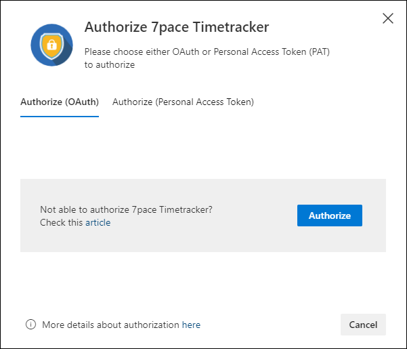Viewport: 407px width, 349px height.
Task: Click the yellow padlock inside the shield
Action: click(x=51, y=45)
